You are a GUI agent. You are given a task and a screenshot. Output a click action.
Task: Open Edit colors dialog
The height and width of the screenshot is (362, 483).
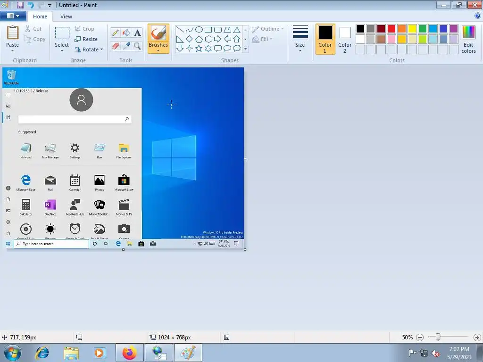468,39
